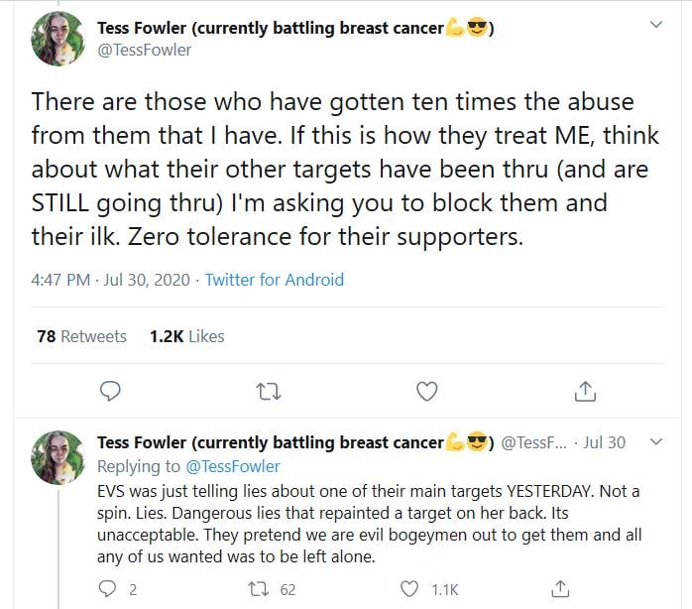Image resolution: width=692 pixels, height=609 pixels.
Task: Expand the reply tweet's more-options chevron
Action: coord(653,441)
